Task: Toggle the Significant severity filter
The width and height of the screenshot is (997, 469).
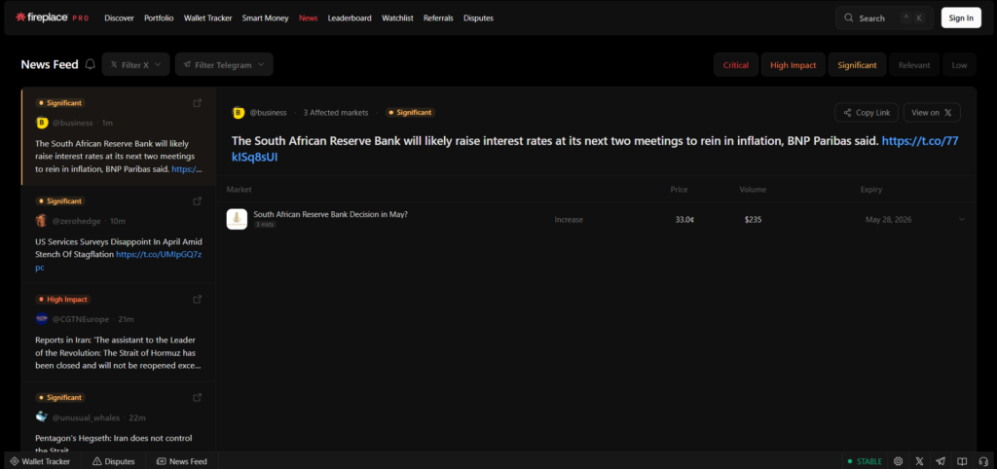Action: coord(857,65)
